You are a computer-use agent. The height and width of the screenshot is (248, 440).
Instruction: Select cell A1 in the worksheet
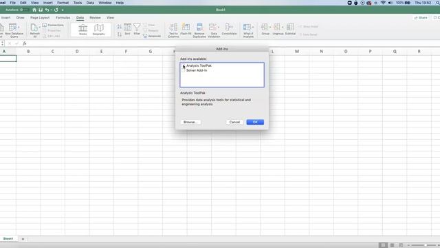(8, 59)
